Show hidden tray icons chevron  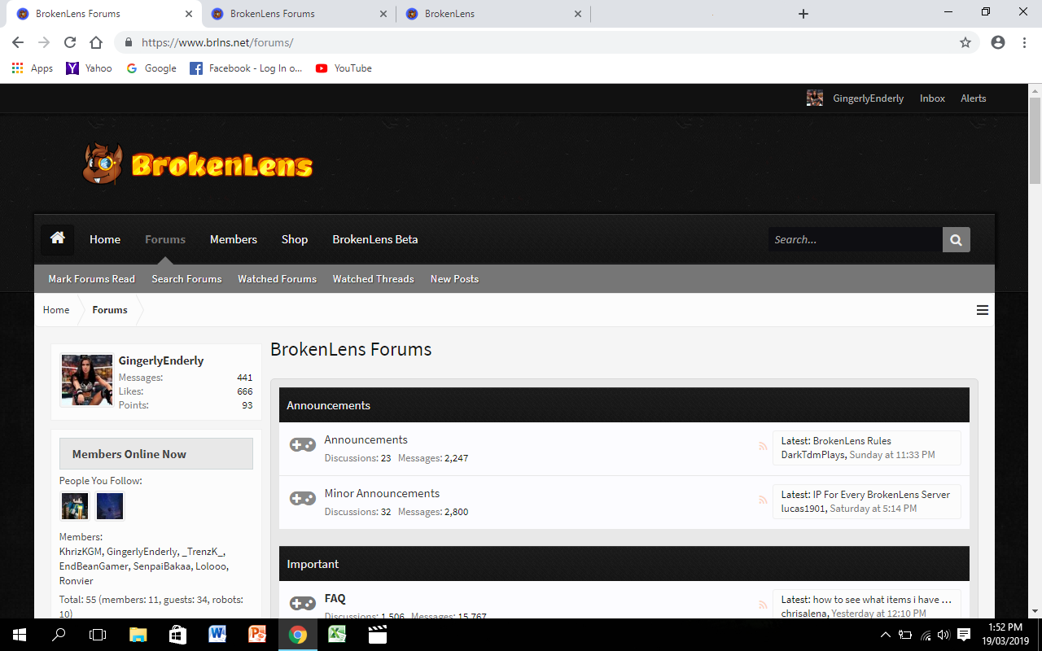(x=886, y=635)
